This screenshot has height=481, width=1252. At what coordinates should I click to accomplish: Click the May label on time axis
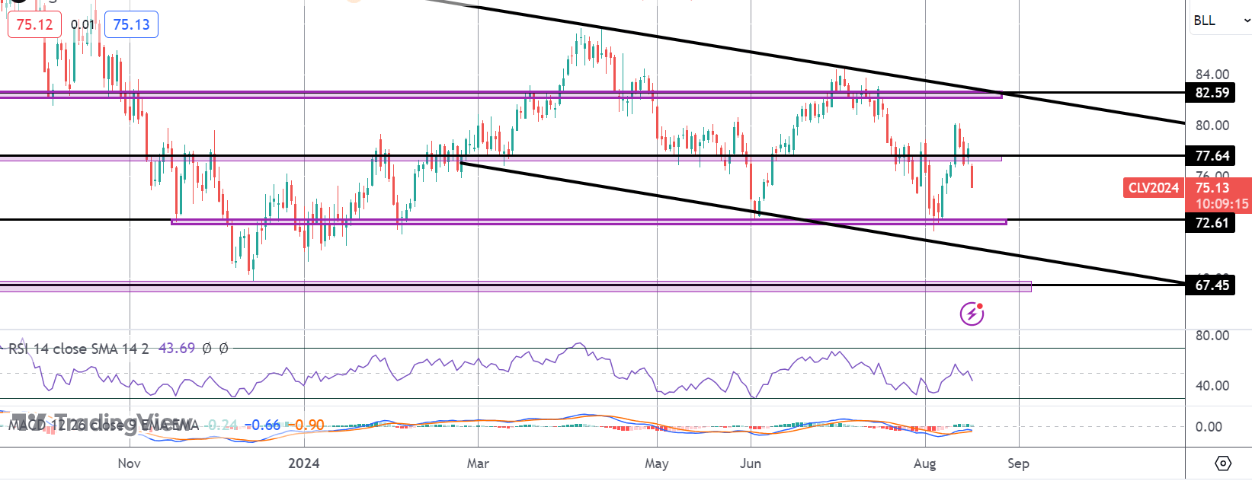(656, 463)
